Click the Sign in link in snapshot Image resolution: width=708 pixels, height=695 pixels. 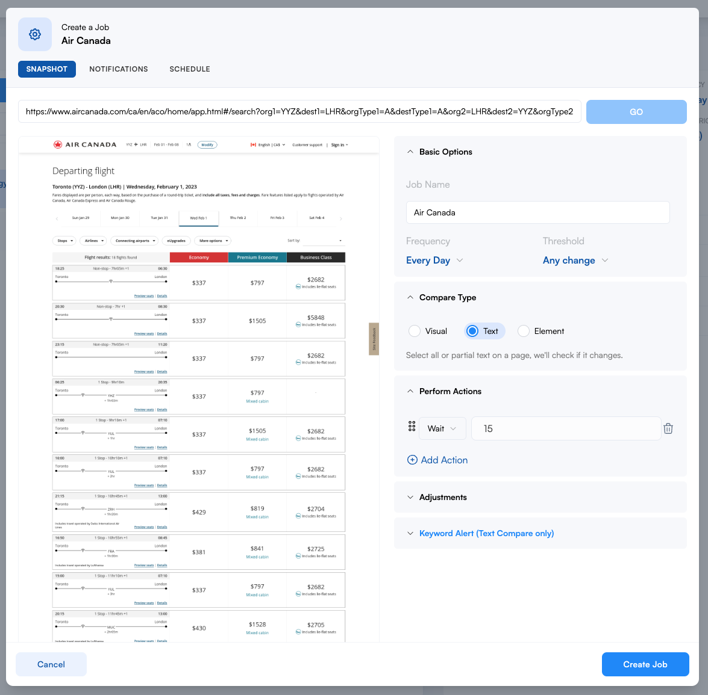coord(339,145)
